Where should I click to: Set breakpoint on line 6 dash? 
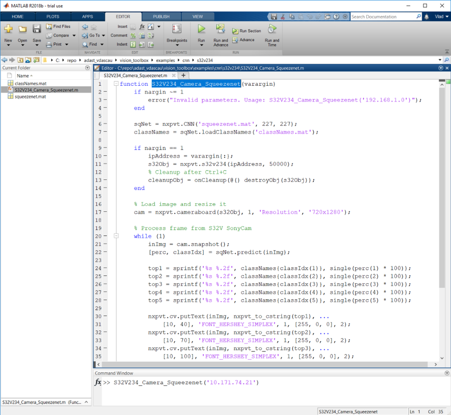coord(105,124)
